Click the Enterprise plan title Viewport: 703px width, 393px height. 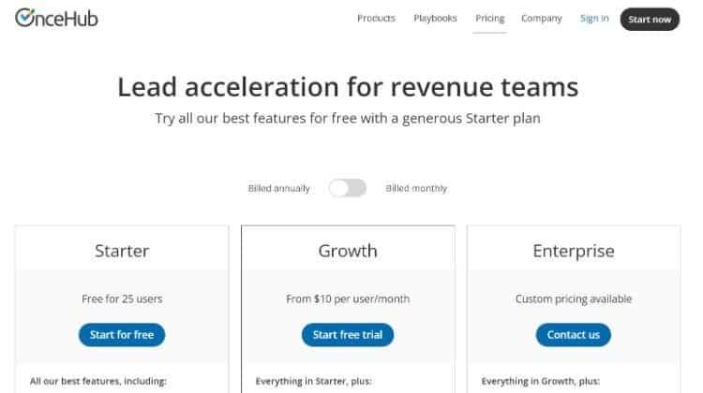(x=574, y=251)
